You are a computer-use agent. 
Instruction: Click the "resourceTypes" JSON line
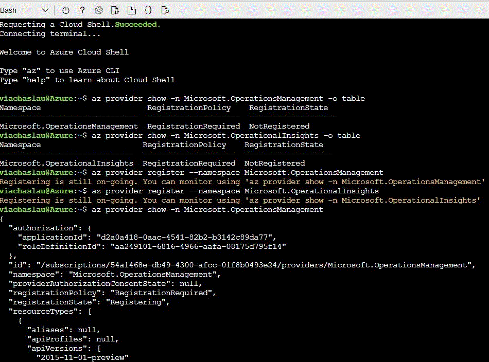click(x=50, y=311)
